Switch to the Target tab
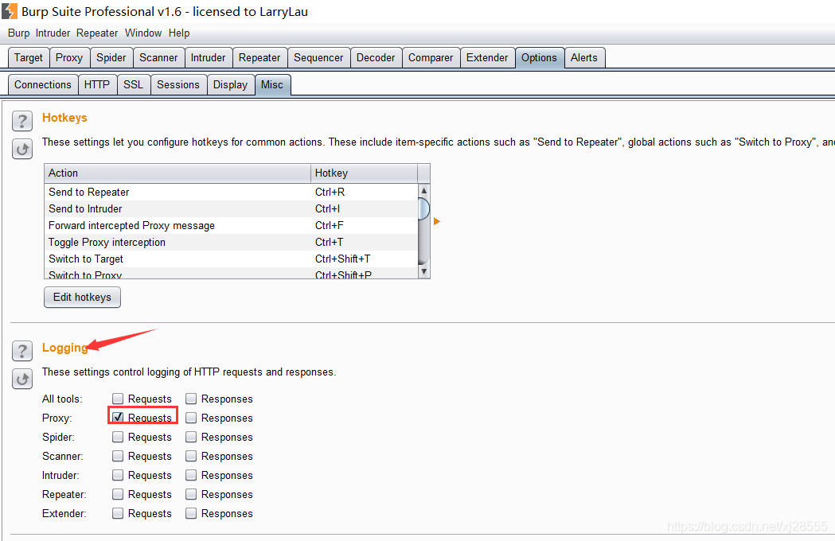Screen dimensions: 835x541 [29, 57]
